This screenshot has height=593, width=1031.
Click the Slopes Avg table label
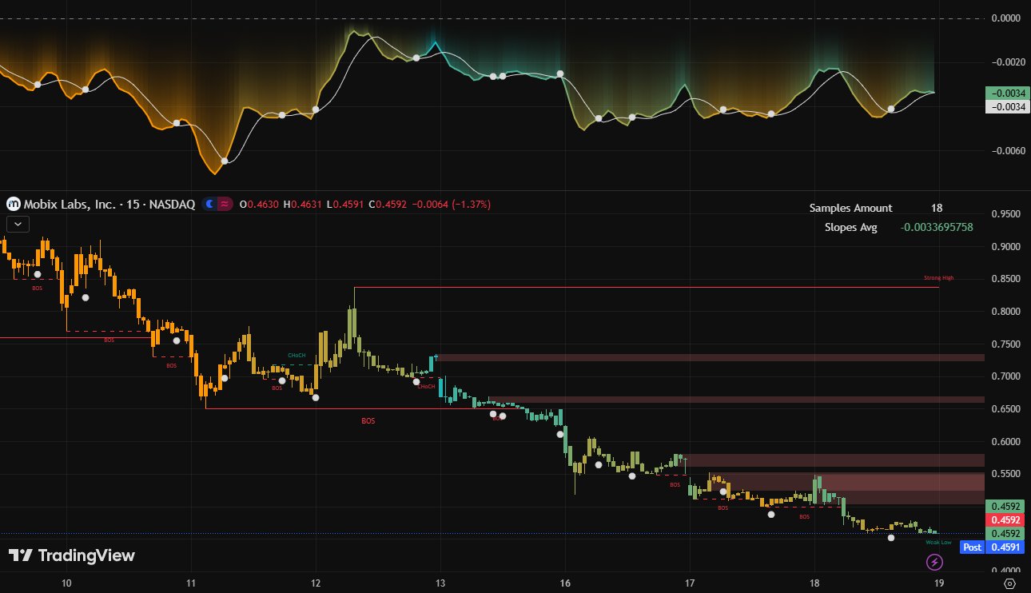(850, 227)
